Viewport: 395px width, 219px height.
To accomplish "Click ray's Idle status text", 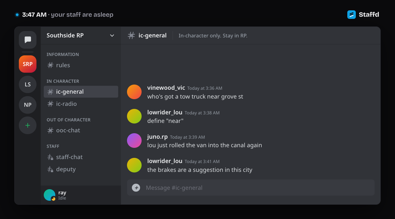I will click(x=62, y=198).
